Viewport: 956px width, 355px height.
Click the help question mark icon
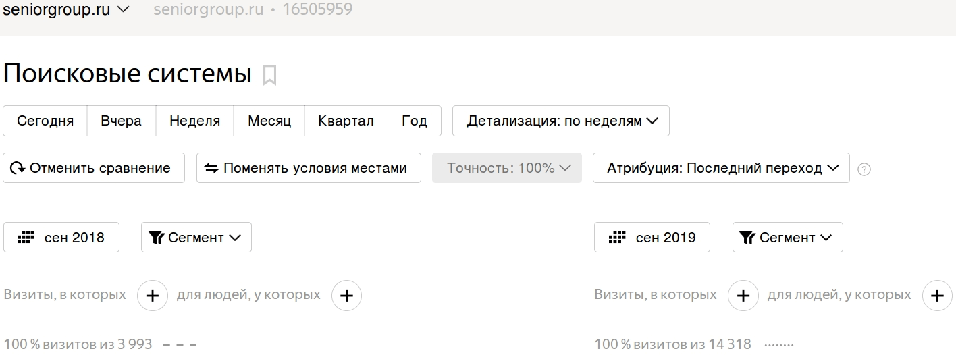point(864,169)
